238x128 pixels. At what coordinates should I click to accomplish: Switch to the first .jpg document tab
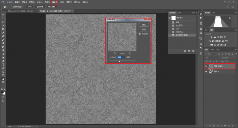point(21,11)
